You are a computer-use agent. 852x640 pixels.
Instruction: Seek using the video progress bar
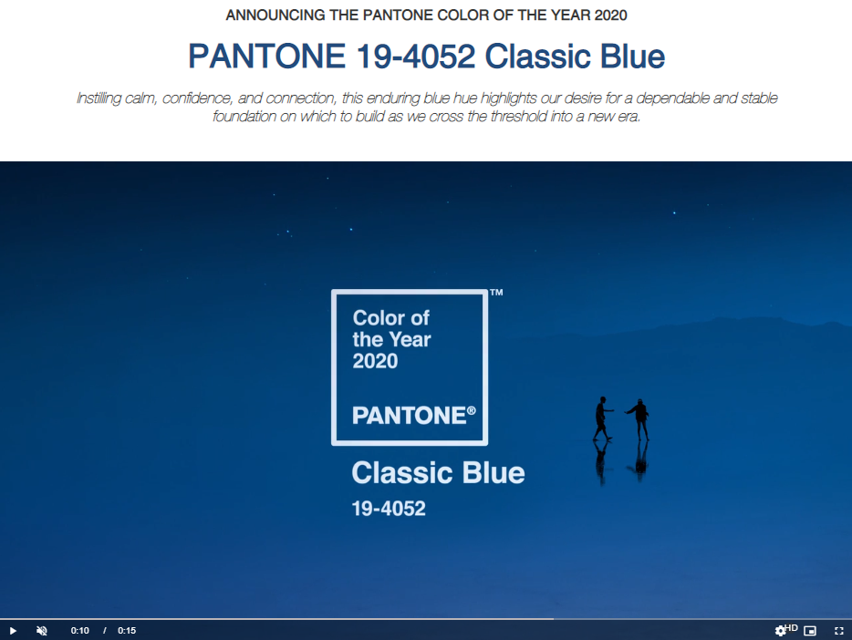click(426, 619)
